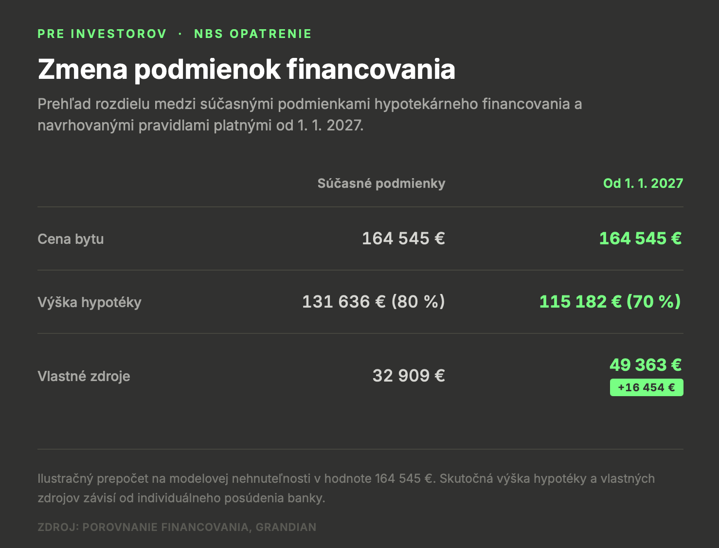719x548 pixels.
Task: Click the second footnote line about zdrojov závisí
Action: [181, 498]
